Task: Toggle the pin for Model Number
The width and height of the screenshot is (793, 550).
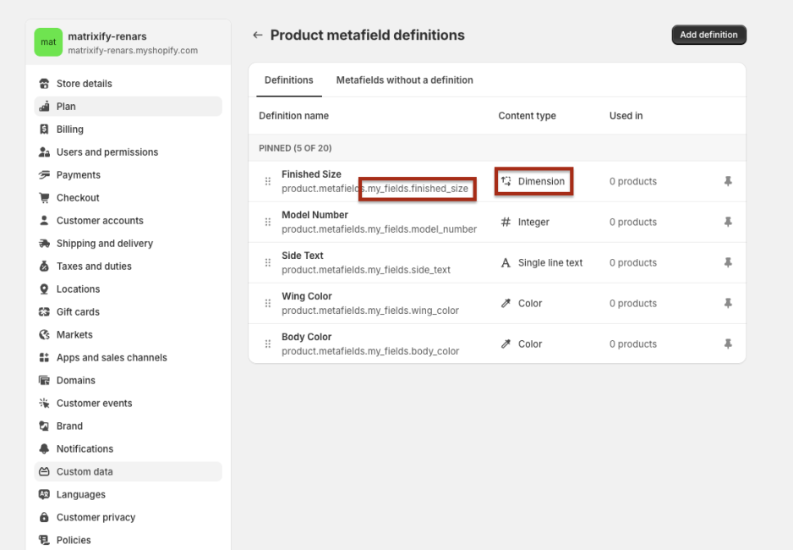Action: tap(728, 222)
